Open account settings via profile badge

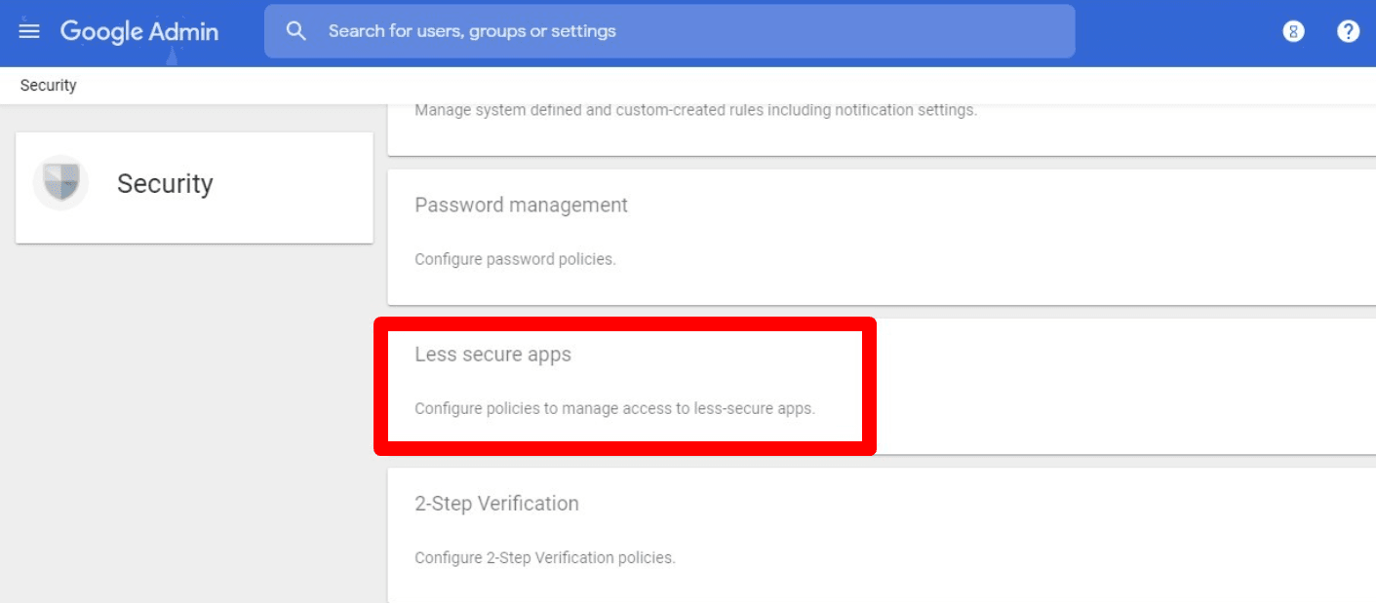point(1293,30)
